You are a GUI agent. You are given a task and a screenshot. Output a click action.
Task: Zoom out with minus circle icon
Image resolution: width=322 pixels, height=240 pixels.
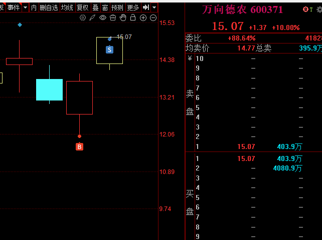click(153, 18)
